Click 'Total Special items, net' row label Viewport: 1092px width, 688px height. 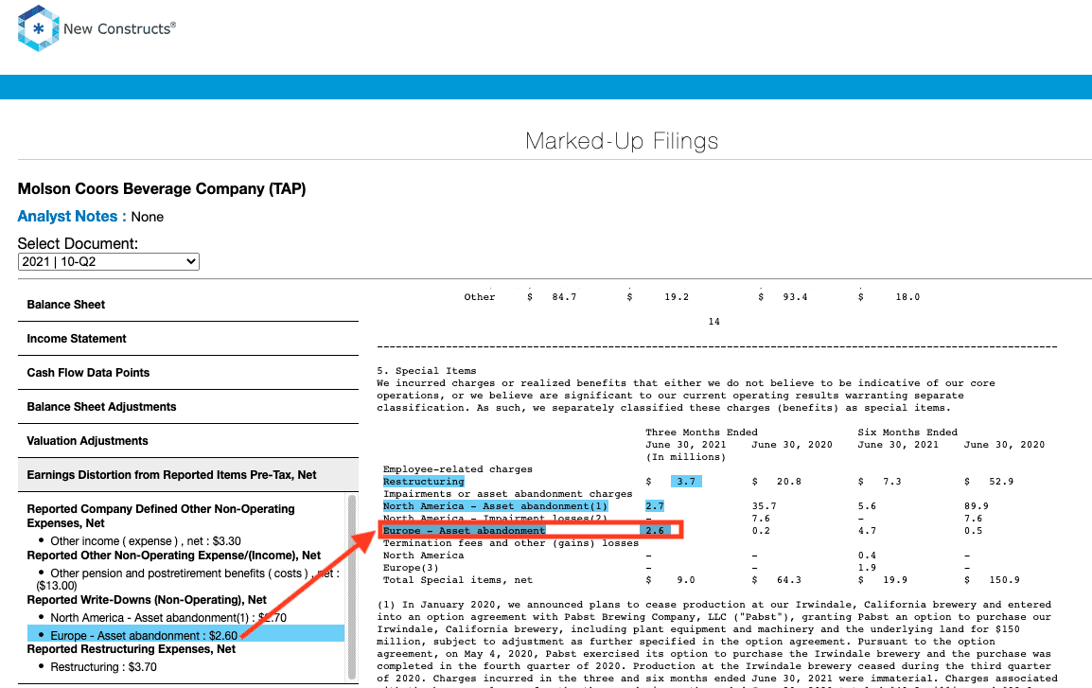458,580
